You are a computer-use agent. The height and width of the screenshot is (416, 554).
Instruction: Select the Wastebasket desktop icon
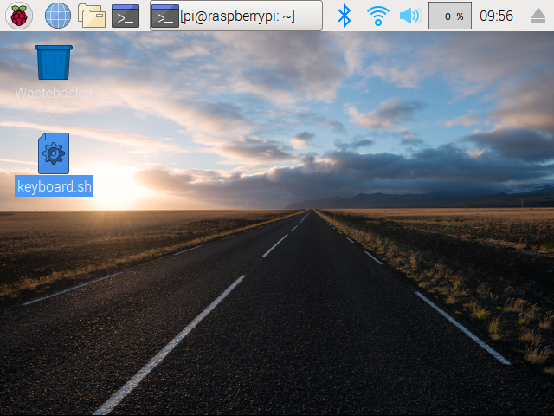coord(54,62)
